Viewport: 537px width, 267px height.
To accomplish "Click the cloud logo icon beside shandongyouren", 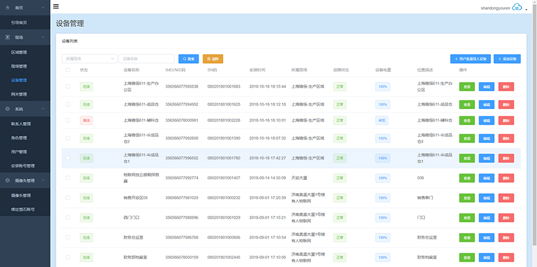I will coord(517,7).
